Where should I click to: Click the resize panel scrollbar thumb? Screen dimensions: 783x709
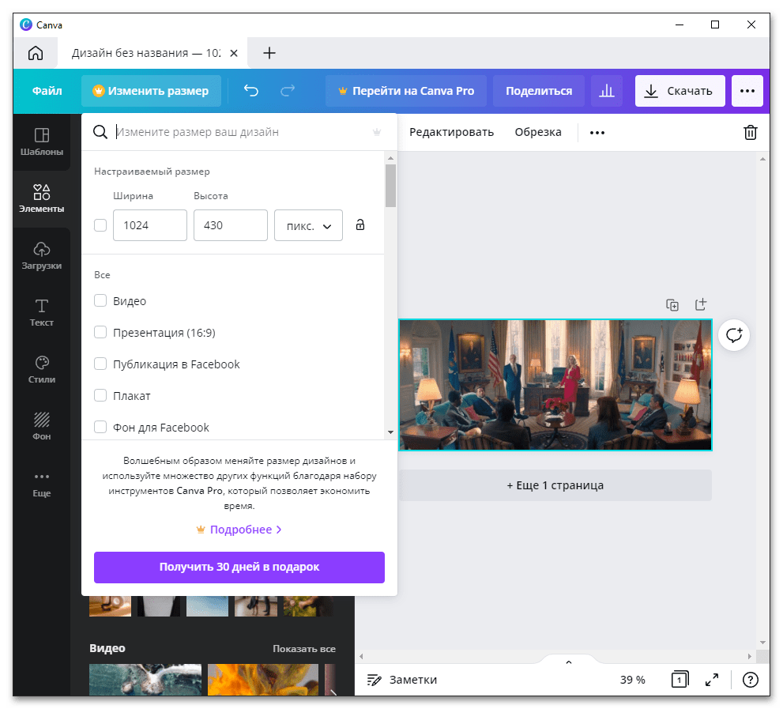tap(390, 186)
